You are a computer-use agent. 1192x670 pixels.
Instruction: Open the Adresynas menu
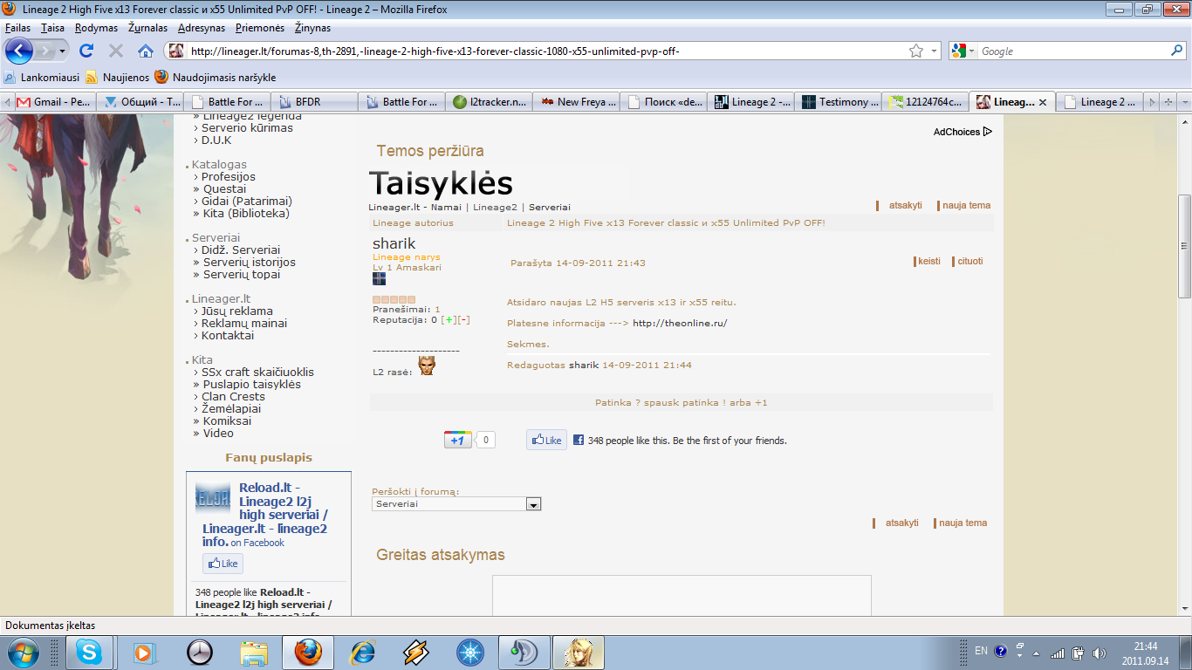[x=202, y=28]
